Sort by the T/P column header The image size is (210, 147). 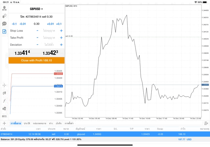pos(132,129)
